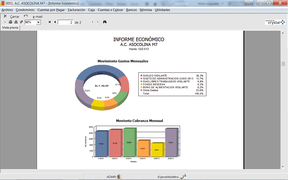Switch to the Vista previa tab
Viewport: 288px width, 180px height.
[11, 27]
